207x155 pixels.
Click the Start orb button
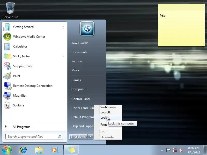coord(7,150)
